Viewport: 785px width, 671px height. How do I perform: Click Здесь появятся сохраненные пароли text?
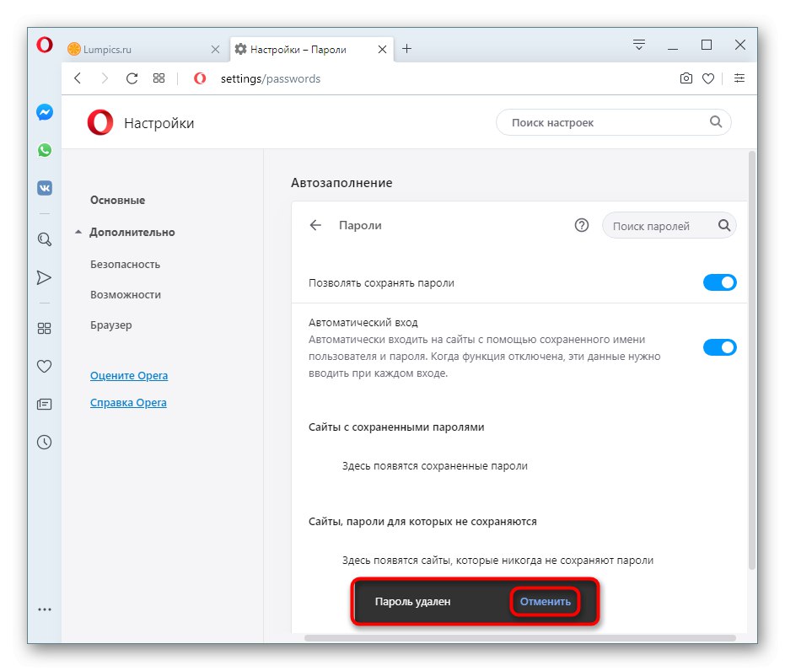coord(434,466)
